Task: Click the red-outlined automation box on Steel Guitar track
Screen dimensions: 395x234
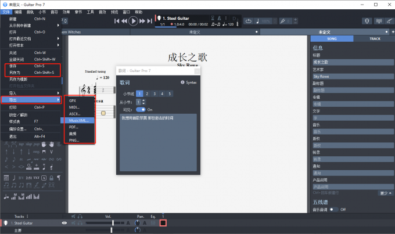Action: pyautogui.click(x=163, y=222)
